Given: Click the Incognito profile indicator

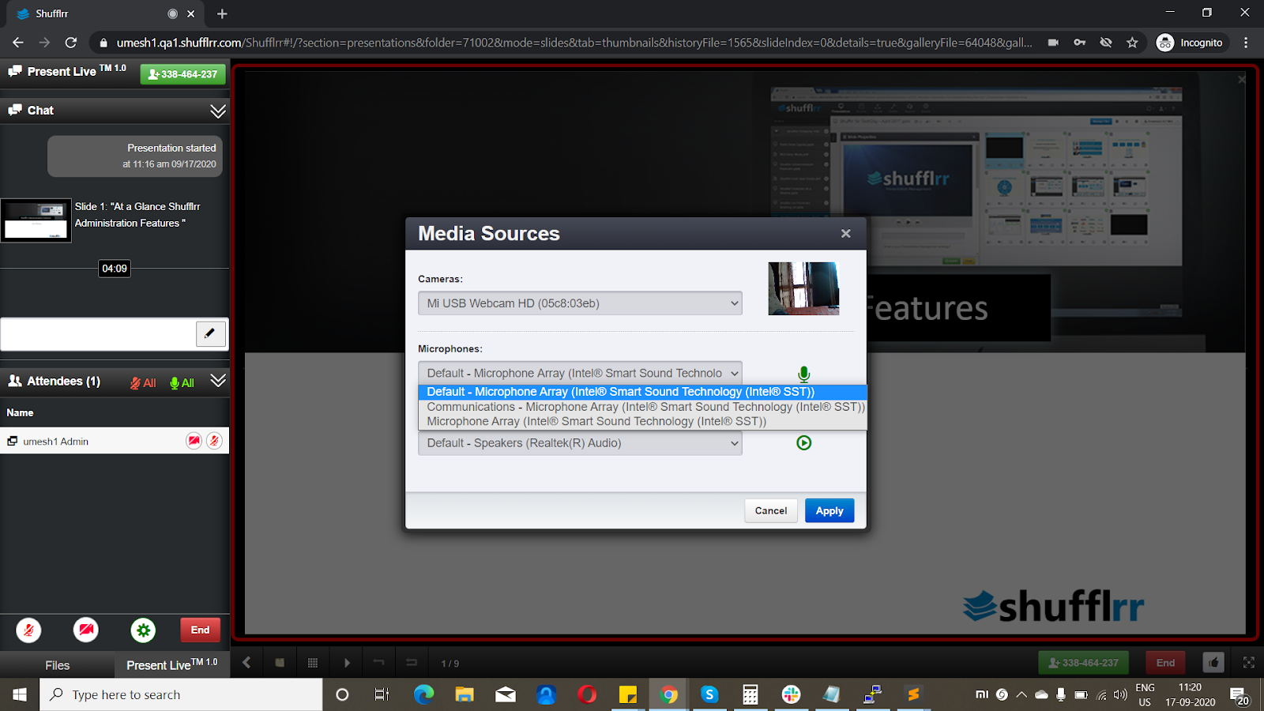Looking at the screenshot, I should tap(1190, 43).
